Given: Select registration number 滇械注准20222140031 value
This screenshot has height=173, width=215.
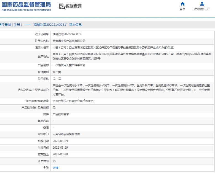Looking at the screenshot, I should (x=67, y=34).
